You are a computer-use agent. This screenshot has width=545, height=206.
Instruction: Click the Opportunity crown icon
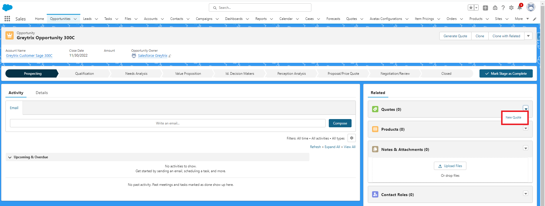[x=10, y=36]
